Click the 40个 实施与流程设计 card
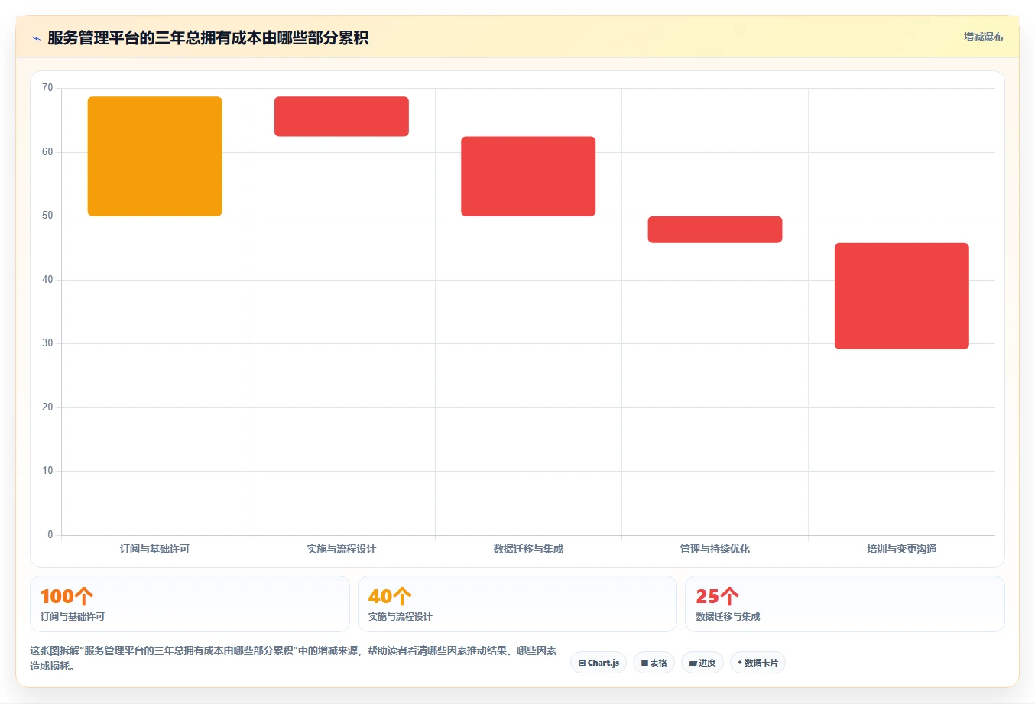Image resolution: width=1035 pixels, height=704 pixels. pos(517,604)
